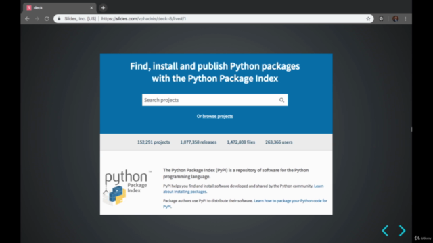Click the Or browse projects link
Image resolution: width=433 pixels, height=243 pixels.
[x=215, y=117]
